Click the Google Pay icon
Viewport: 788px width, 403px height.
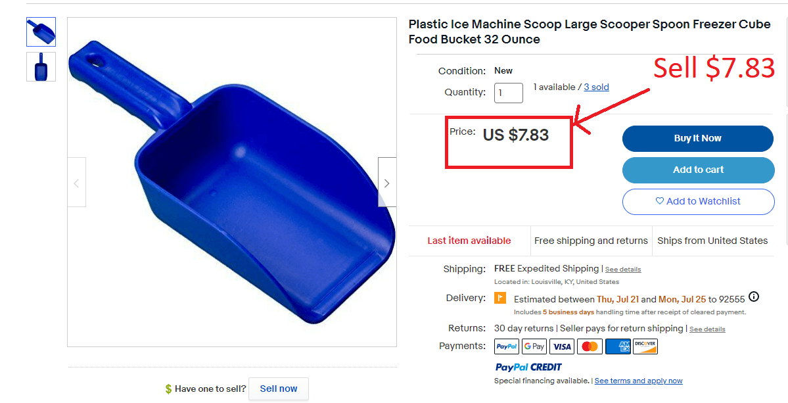pyautogui.click(x=534, y=346)
